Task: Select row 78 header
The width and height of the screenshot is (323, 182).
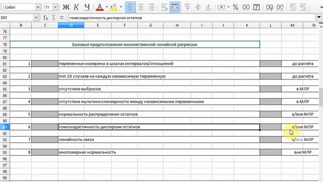Action: [5, 44]
